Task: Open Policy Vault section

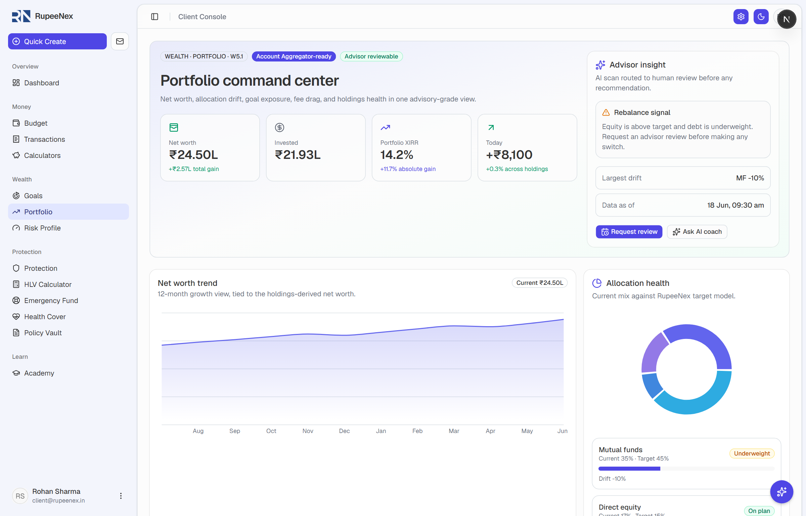Action: 69,333
